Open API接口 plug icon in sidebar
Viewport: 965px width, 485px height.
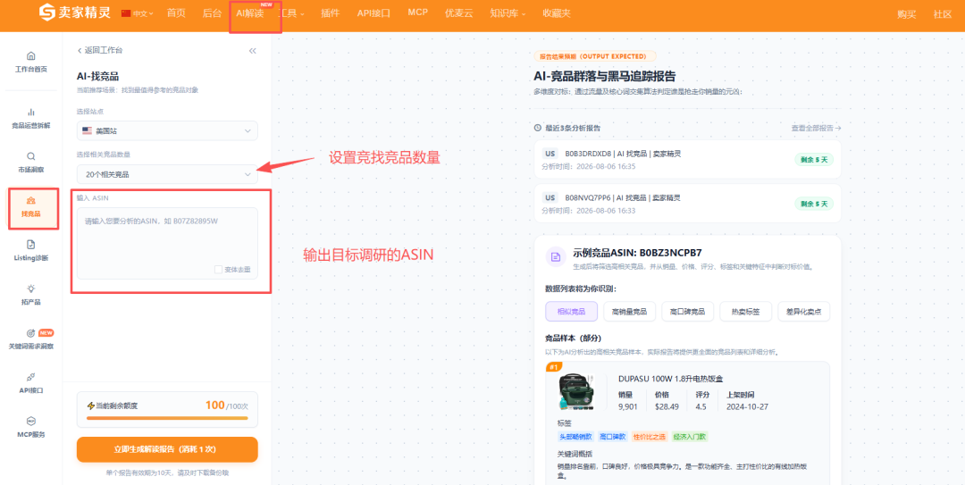tap(30, 377)
